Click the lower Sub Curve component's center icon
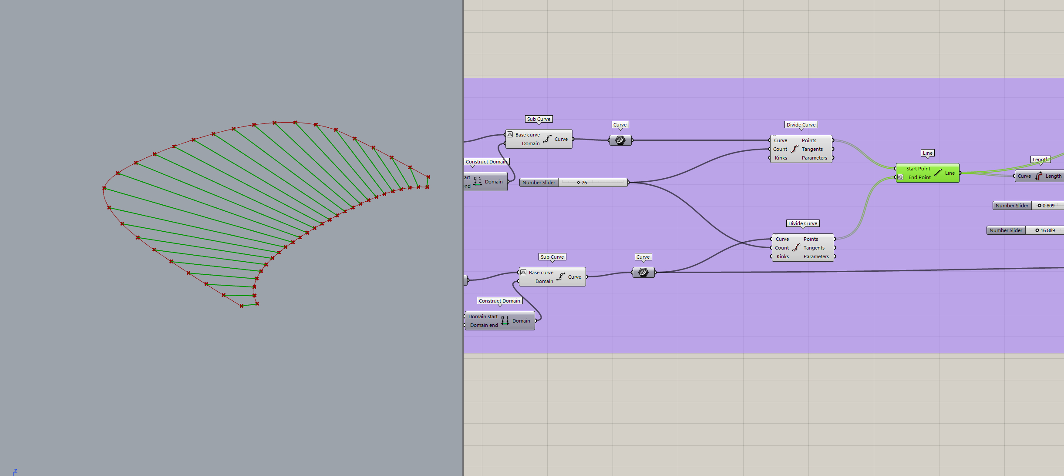1064x476 pixels. tap(561, 276)
